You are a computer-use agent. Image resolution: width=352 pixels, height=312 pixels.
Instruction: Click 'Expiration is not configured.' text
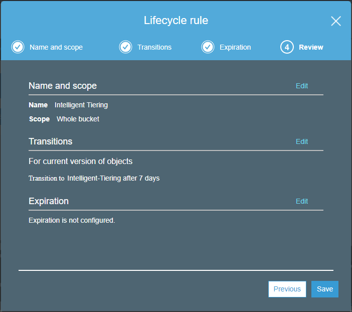(x=72, y=220)
